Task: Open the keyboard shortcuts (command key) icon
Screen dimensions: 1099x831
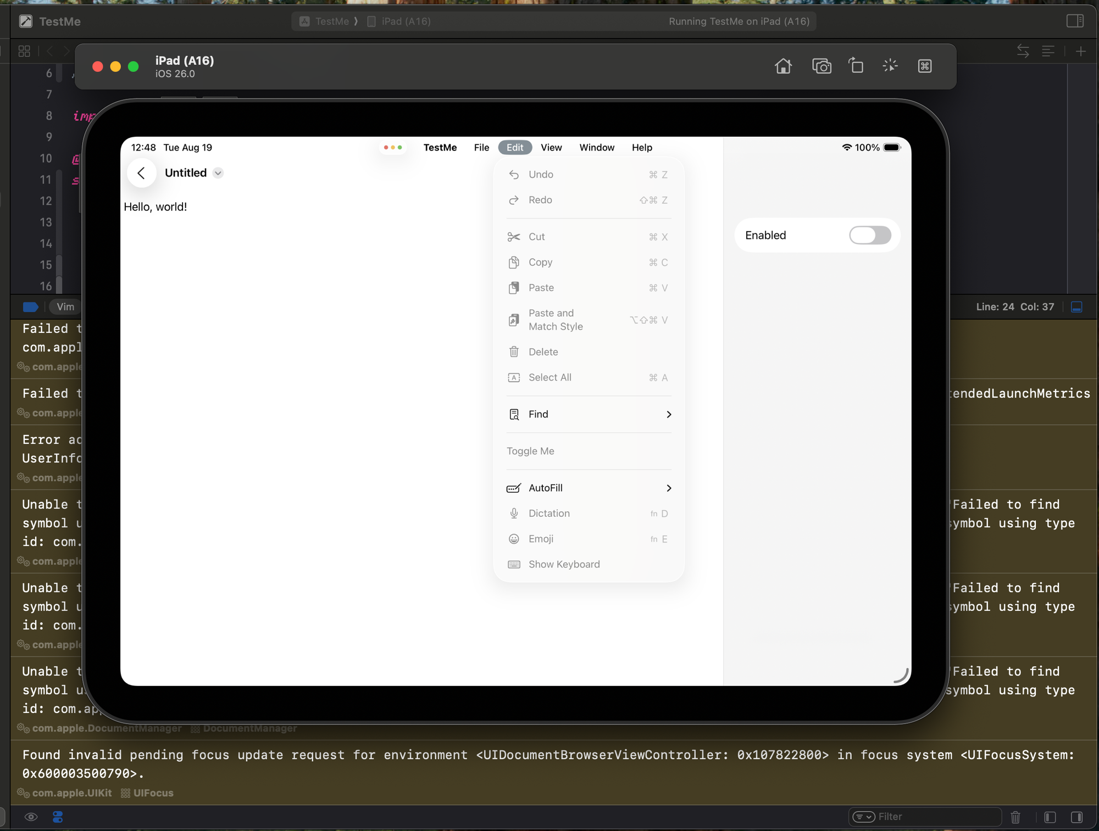Action: (925, 66)
